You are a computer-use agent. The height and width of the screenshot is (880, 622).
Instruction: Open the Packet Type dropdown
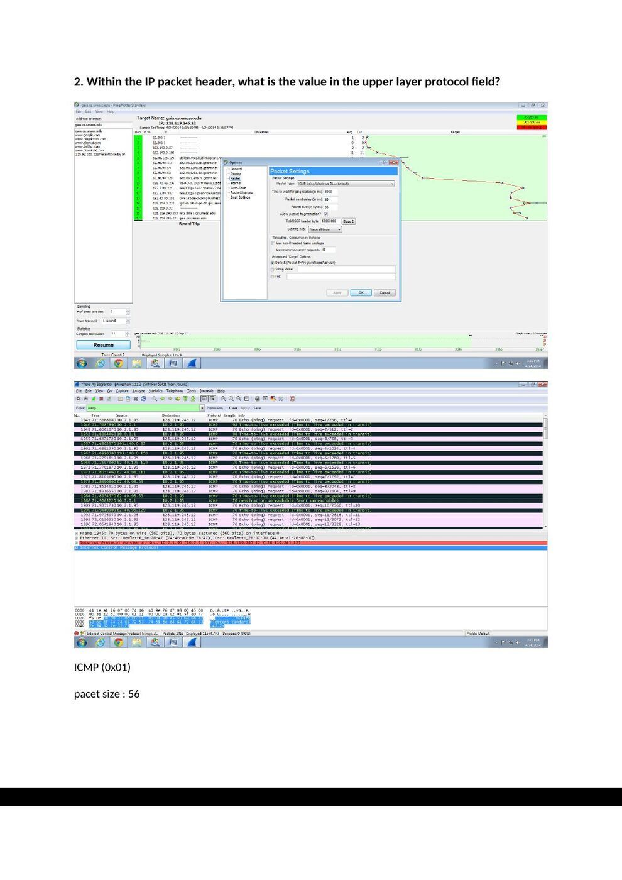pyautogui.click(x=346, y=184)
